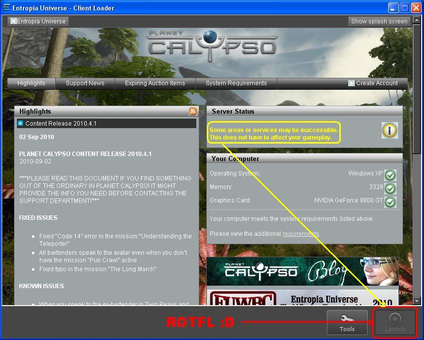
Task: Select the System Requirements tab
Action: 236,83
